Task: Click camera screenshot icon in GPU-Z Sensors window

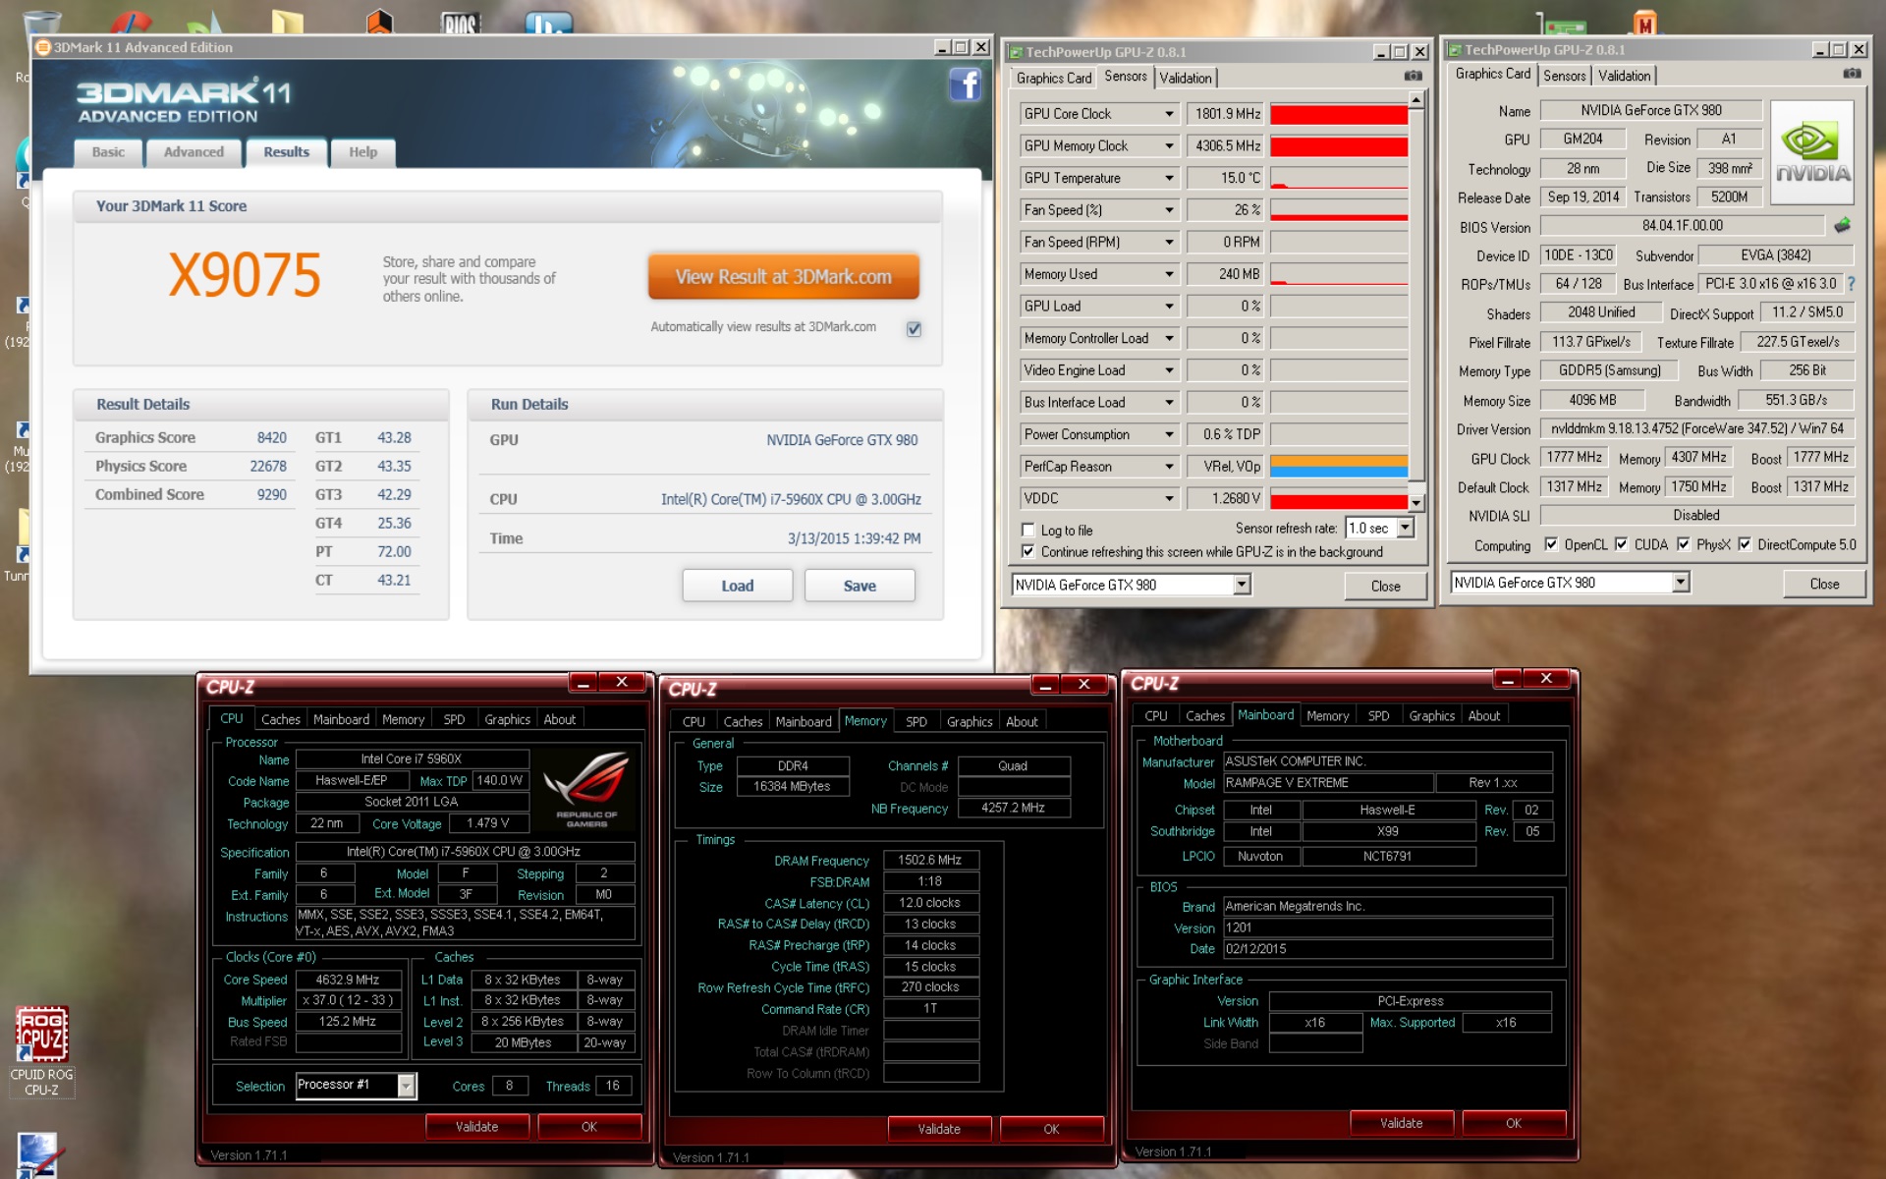Action: [x=1413, y=76]
